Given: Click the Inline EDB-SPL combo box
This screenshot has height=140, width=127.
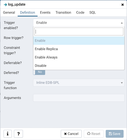Looking at the screenshot, I should pos(79,82).
